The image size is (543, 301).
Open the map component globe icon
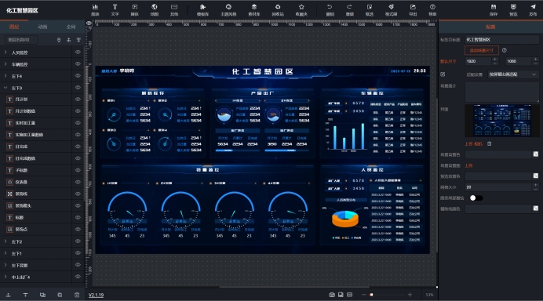coord(155,9)
